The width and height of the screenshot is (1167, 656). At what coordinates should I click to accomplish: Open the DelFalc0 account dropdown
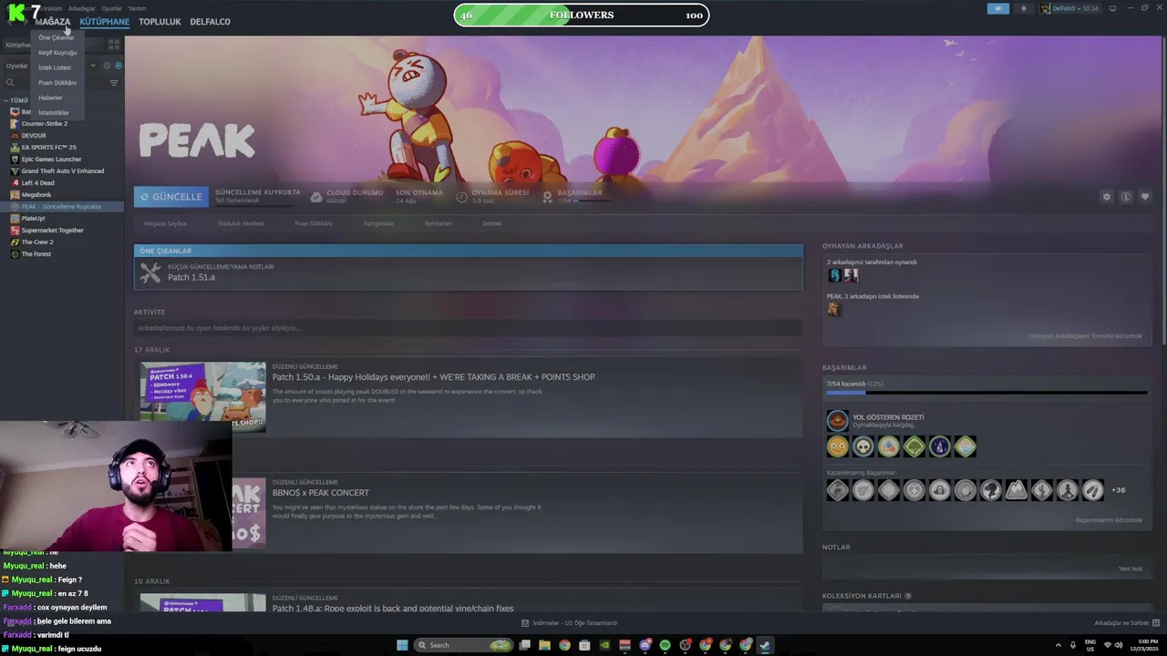(1077, 8)
